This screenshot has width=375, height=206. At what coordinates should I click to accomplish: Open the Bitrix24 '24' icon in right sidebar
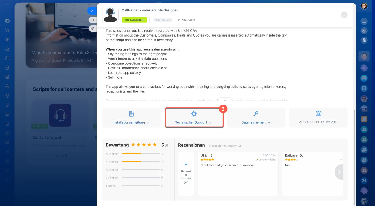364,181
